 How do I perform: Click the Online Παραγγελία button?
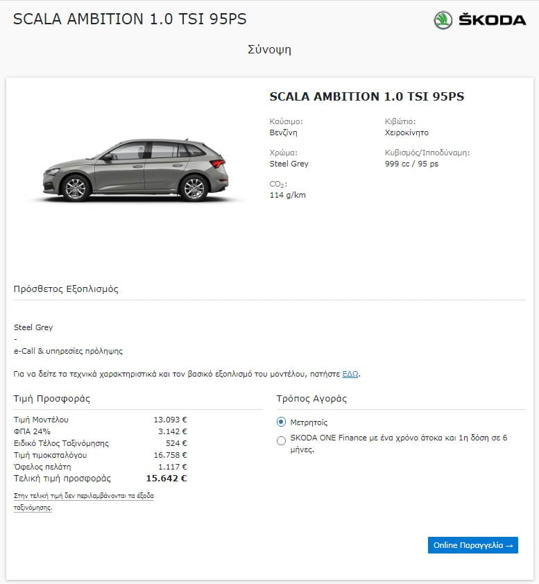[x=472, y=545]
